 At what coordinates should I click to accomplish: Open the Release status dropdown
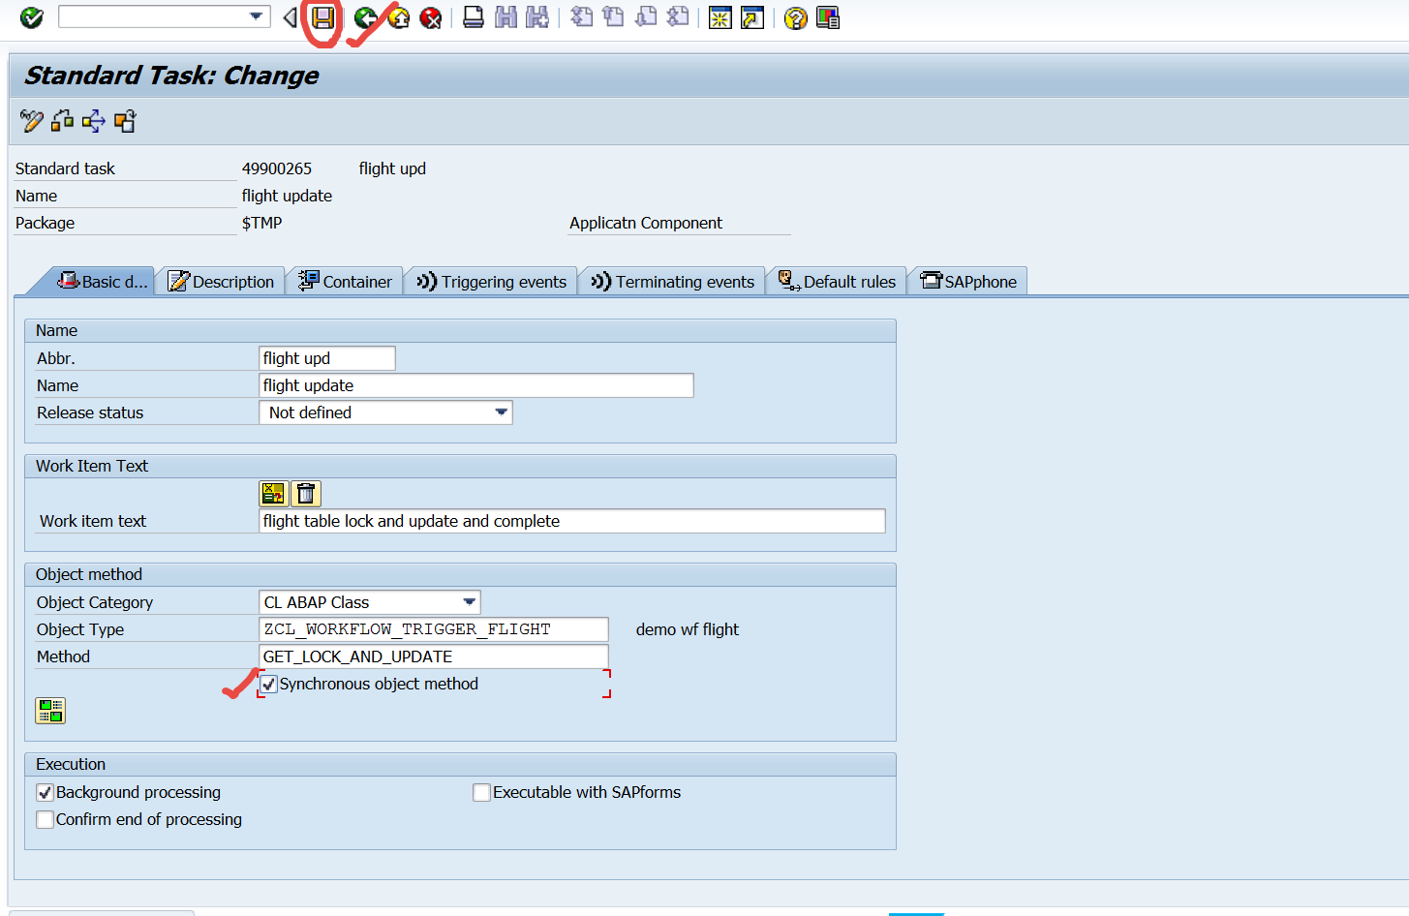click(502, 412)
